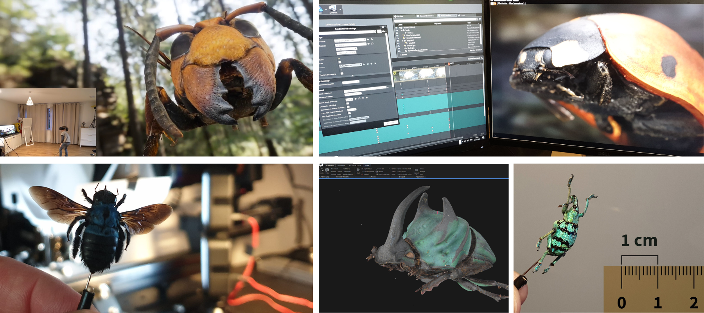Click the view options eye icon in Render Movie Settings
The height and width of the screenshot is (313, 704).
(384, 31)
